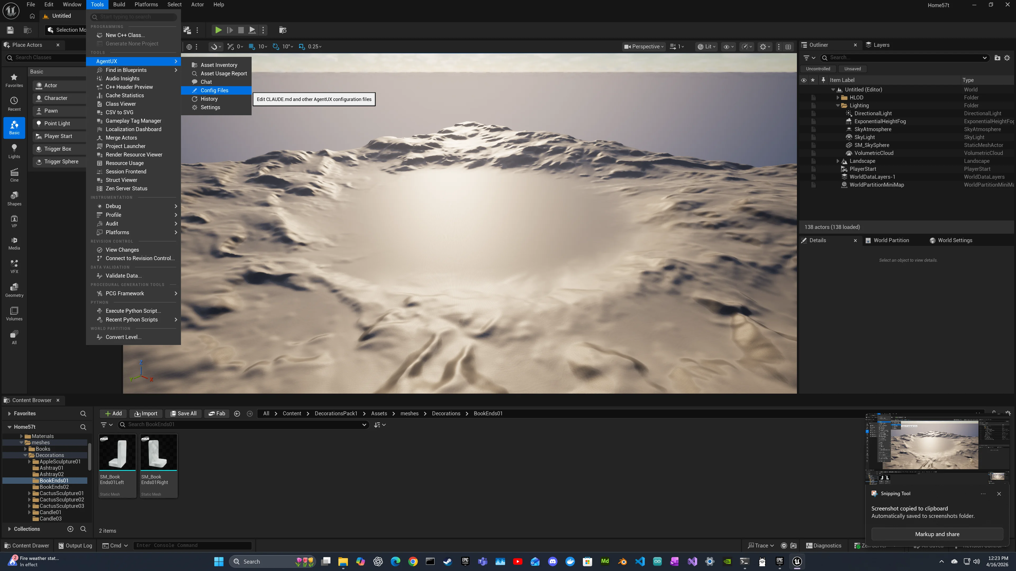Click Markup and share in Snipping Tool
The image size is (1016, 571).
point(937,534)
